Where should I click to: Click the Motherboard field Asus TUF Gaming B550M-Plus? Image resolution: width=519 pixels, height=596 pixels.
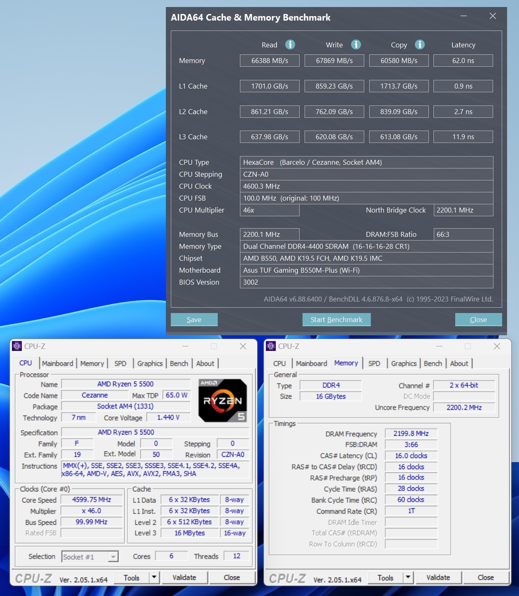click(367, 270)
